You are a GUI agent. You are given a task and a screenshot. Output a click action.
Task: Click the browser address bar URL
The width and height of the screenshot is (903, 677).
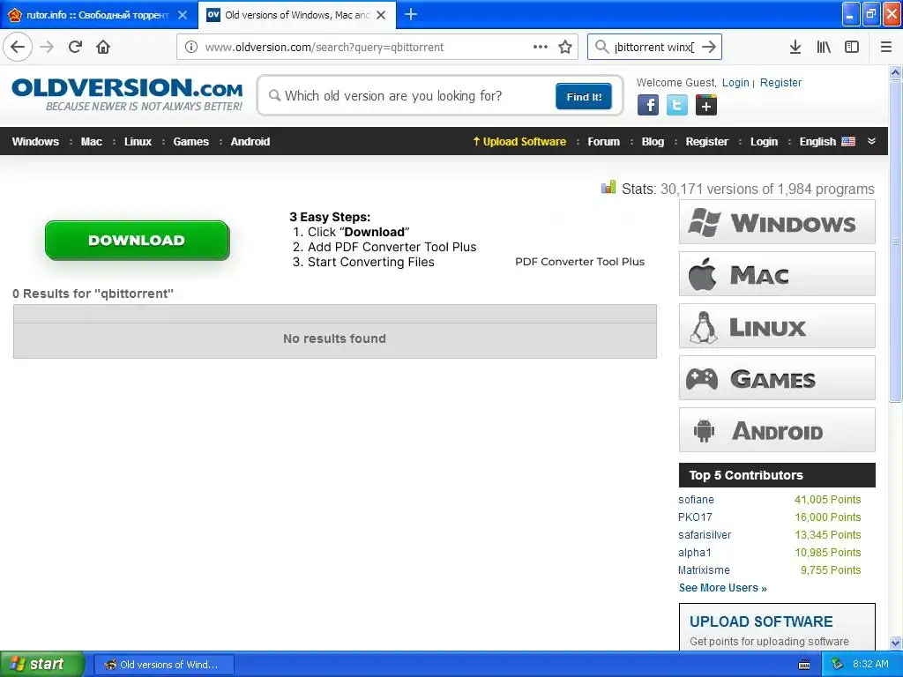(x=325, y=47)
